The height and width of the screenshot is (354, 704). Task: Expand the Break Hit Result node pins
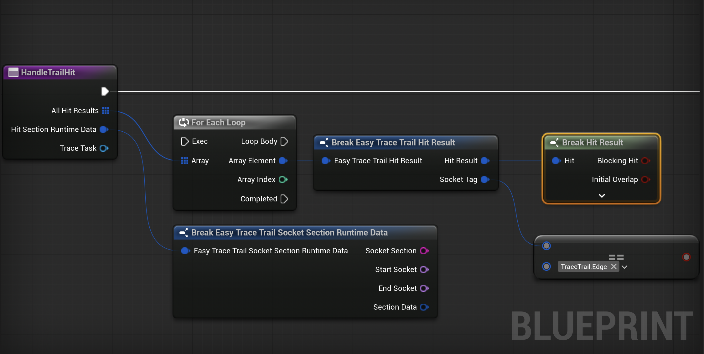pos(602,196)
